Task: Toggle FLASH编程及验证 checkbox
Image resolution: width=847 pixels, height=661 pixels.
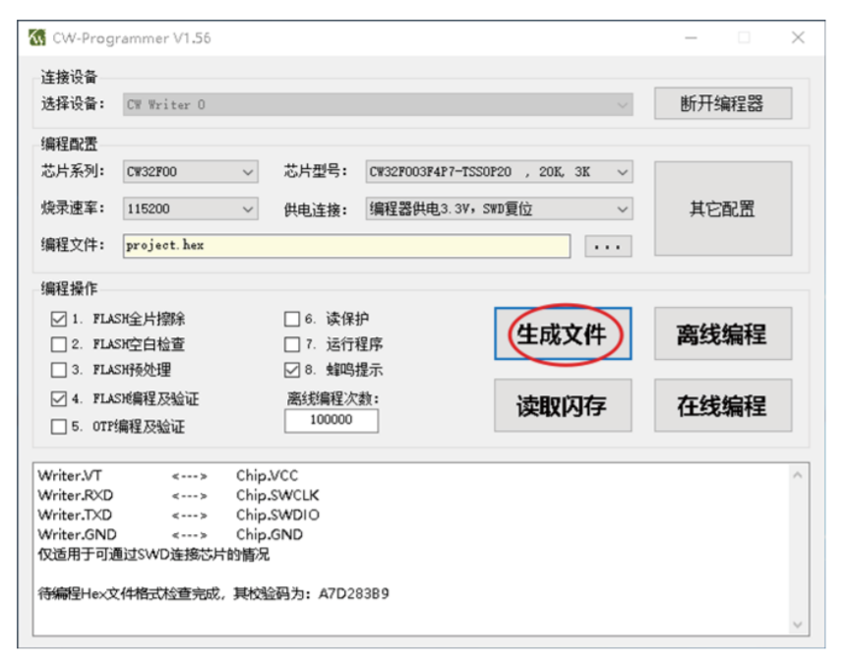Action: [x=58, y=399]
